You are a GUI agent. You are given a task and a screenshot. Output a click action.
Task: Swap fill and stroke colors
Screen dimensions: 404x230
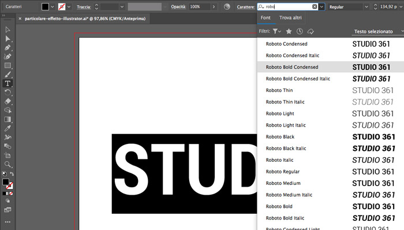pos(12,173)
